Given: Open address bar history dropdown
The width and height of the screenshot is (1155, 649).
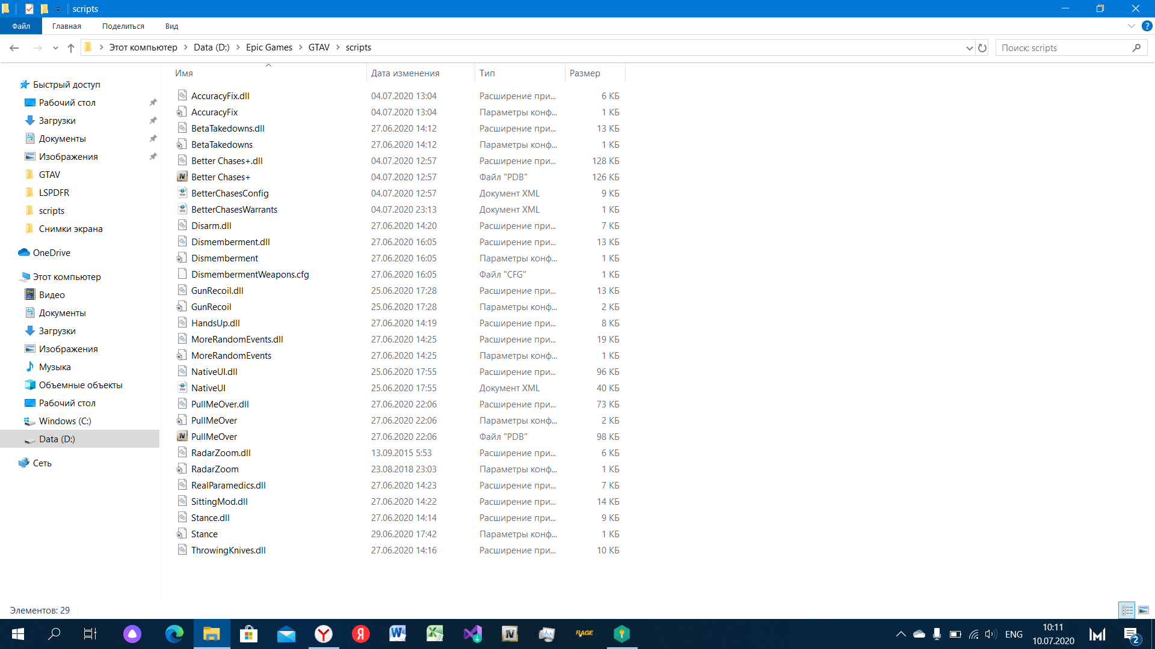Looking at the screenshot, I should click(x=969, y=47).
